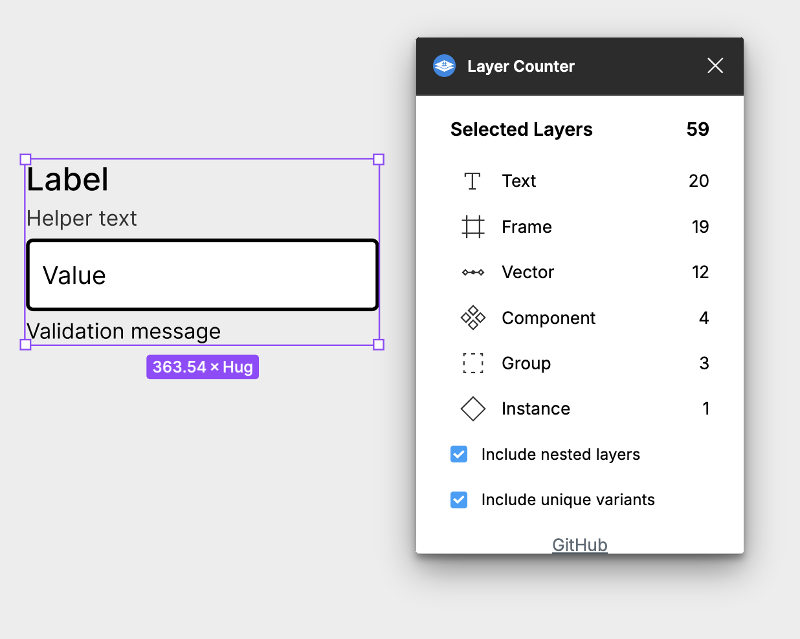Viewport: 800px width, 639px height.
Task: Click the Text row label
Action: point(518,181)
